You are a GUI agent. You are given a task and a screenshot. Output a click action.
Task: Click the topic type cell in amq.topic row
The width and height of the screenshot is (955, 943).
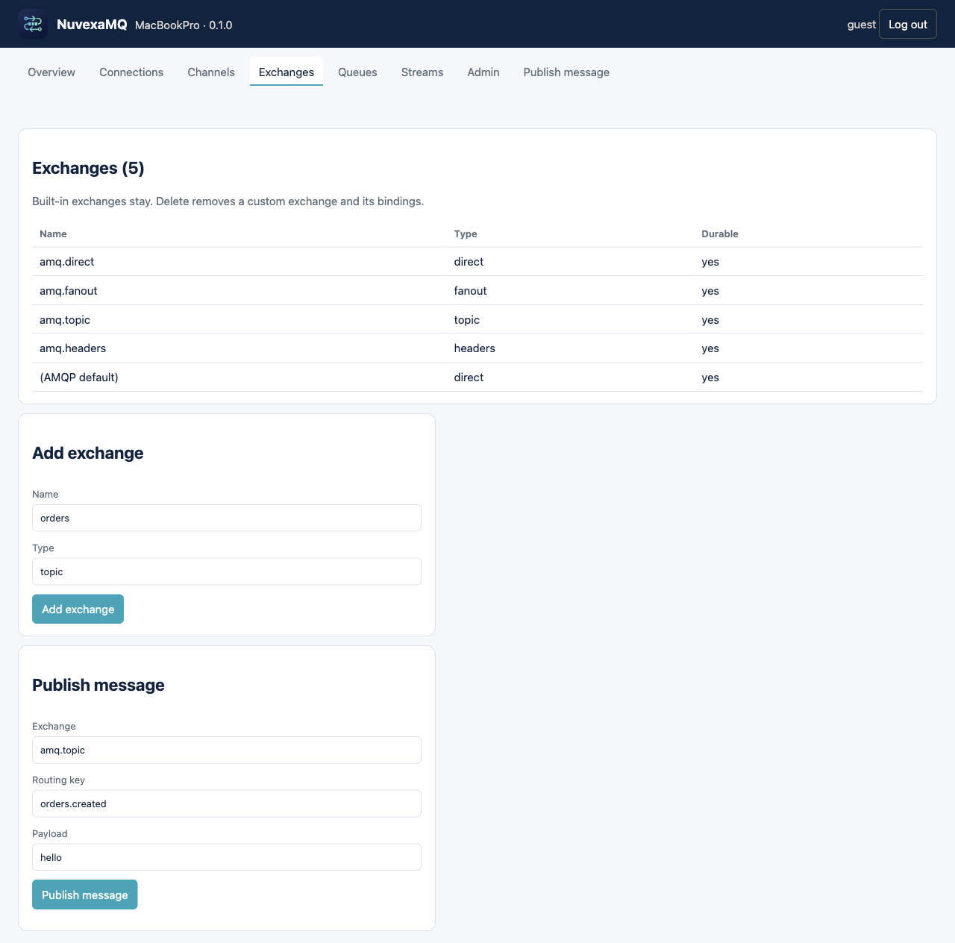point(466,319)
